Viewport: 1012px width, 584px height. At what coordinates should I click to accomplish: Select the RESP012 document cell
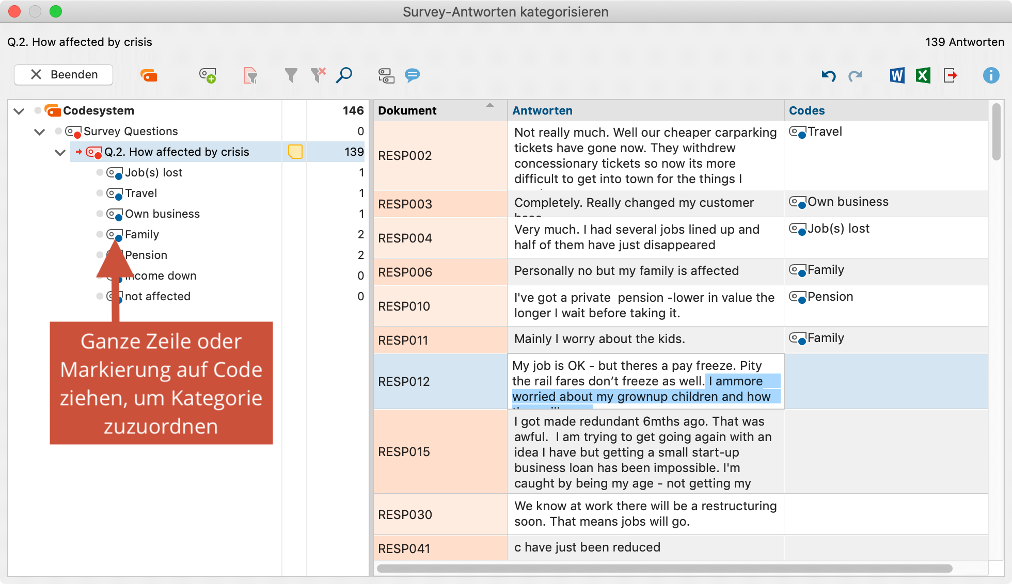[x=440, y=381]
